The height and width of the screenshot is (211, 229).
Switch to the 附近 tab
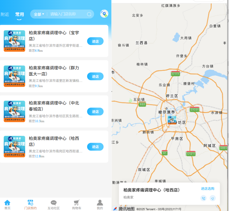(x=5, y=14)
